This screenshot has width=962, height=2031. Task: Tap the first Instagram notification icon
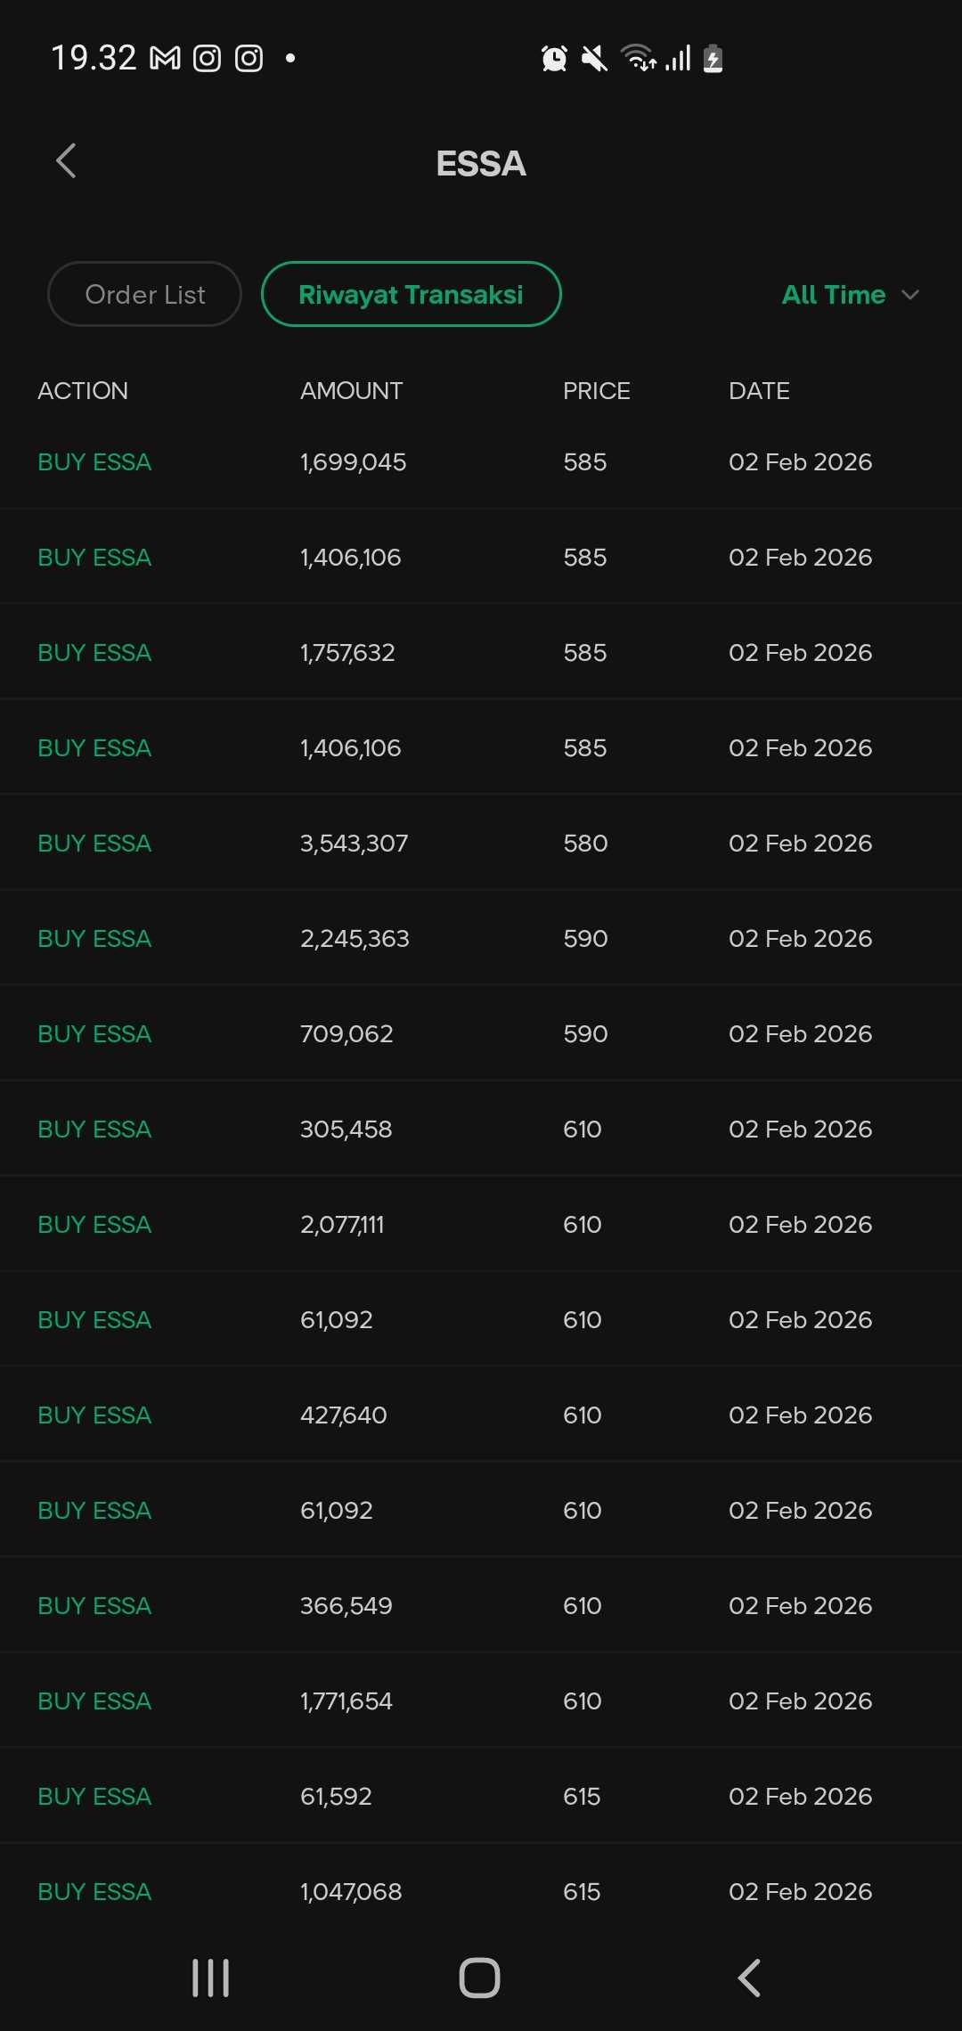pyautogui.click(x=207, y=59)
